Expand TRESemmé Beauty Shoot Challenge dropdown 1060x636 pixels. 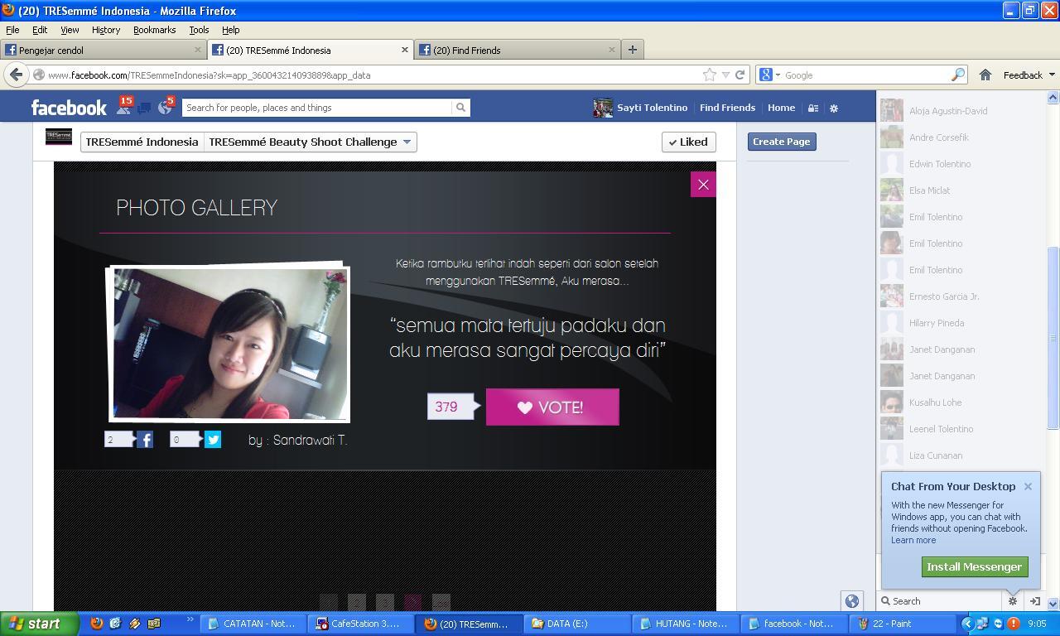[311, 142]
